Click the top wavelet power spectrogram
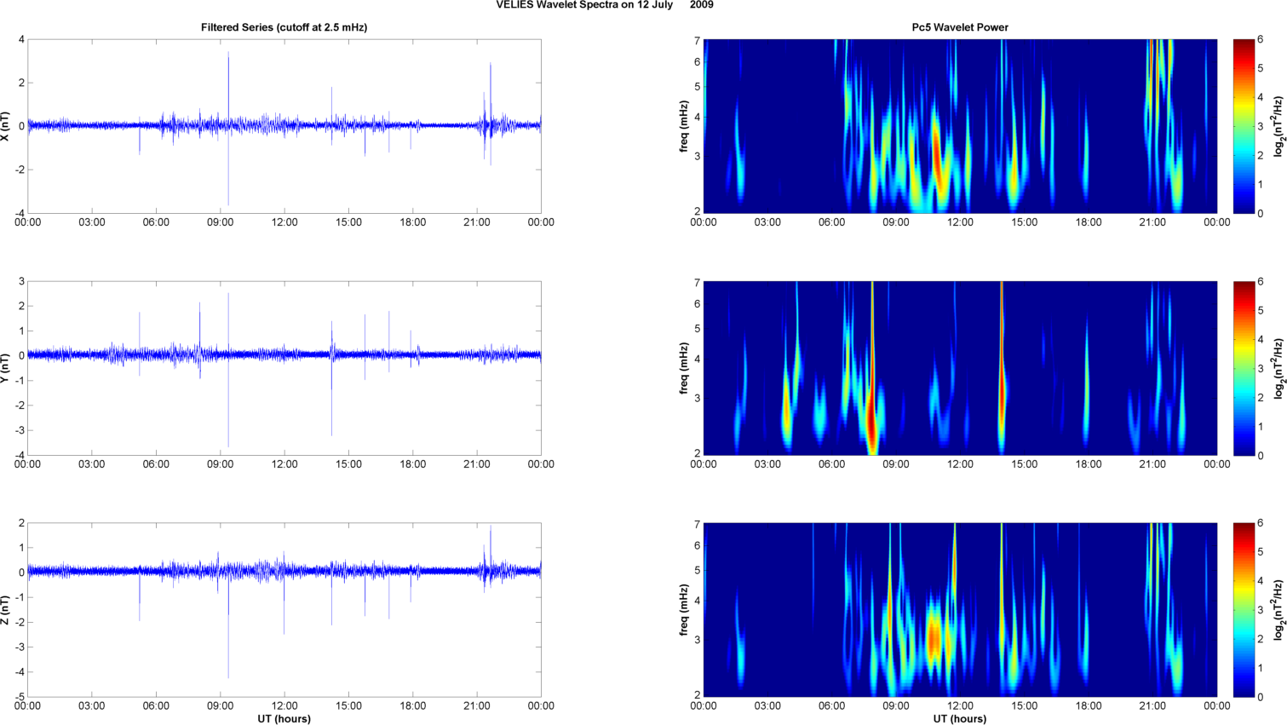The image size is (1287, 725). click(960, 126)
